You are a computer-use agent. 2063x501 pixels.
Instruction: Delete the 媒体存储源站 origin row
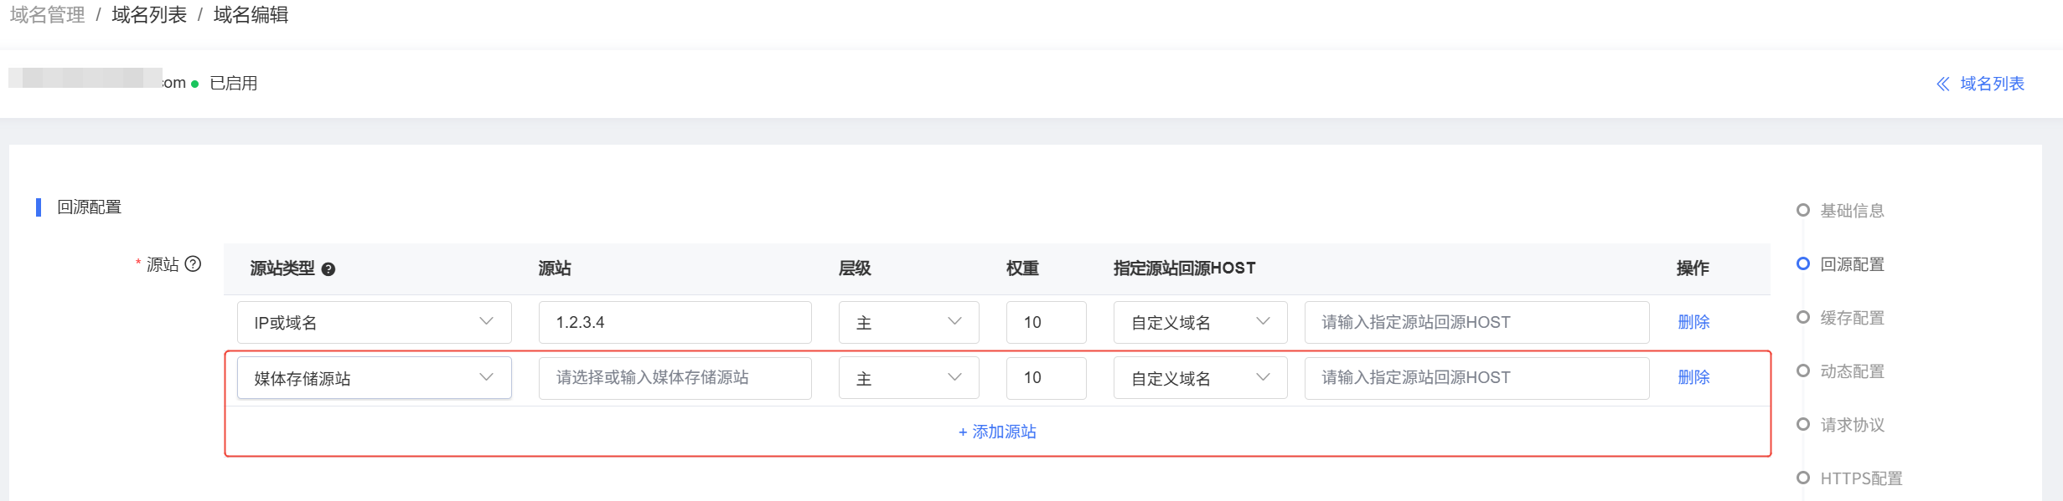[1693, 377]
